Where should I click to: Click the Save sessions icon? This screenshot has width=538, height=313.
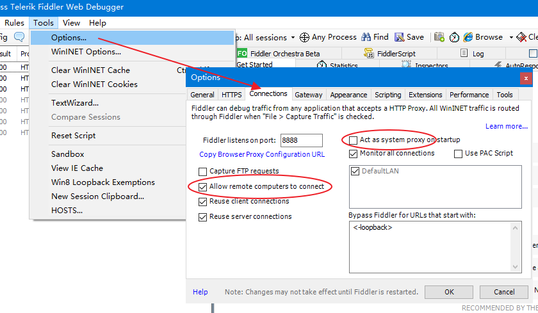coord(400,37)
